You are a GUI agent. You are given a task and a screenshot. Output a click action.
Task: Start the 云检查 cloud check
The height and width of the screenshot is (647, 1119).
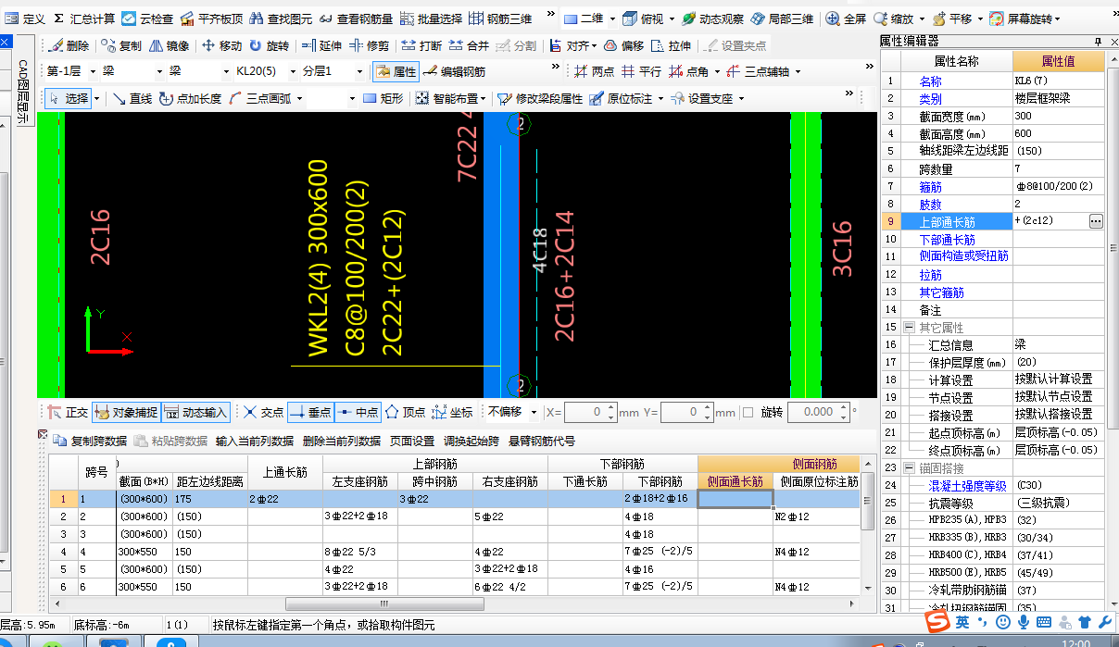pyautogui.click(x=146, y=19)
